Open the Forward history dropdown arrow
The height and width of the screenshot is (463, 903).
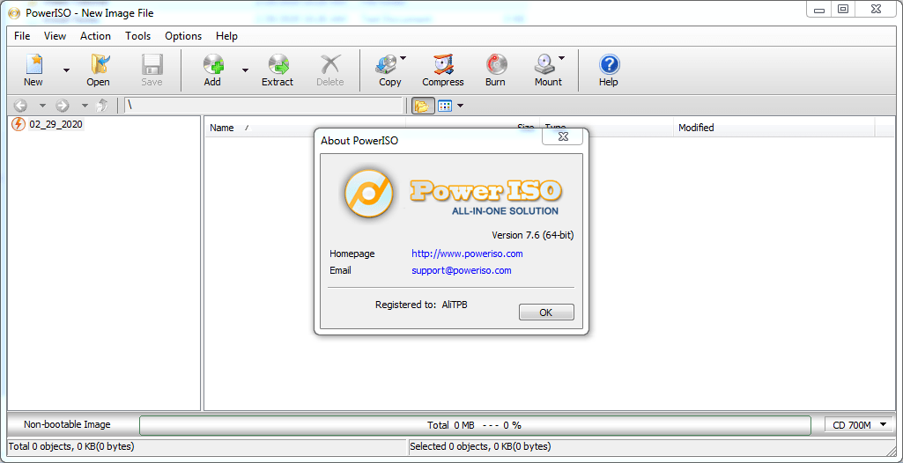tap(85, 106)
